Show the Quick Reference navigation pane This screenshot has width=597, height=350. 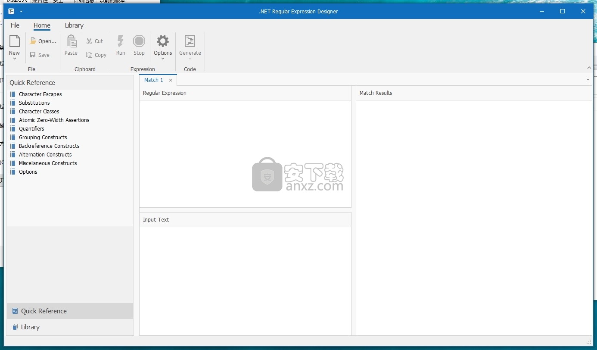(70, 311)
